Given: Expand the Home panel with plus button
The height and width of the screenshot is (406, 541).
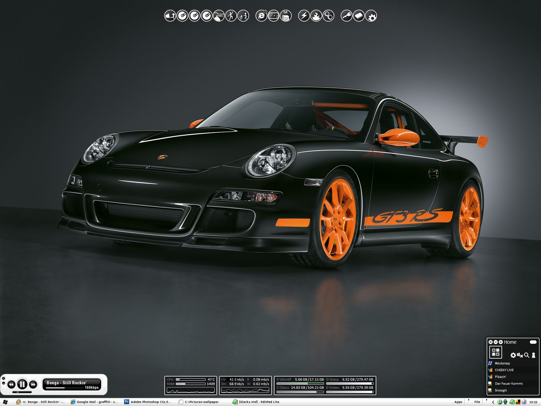Looking at the screenshot, I should pos(501,342).
